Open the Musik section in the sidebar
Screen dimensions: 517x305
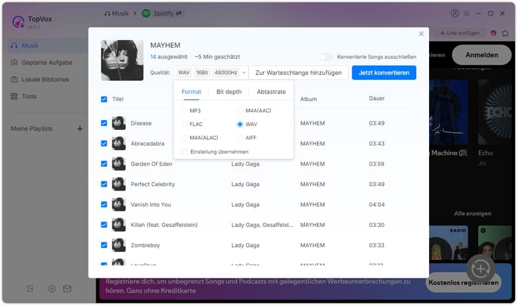tap(48, 45)
